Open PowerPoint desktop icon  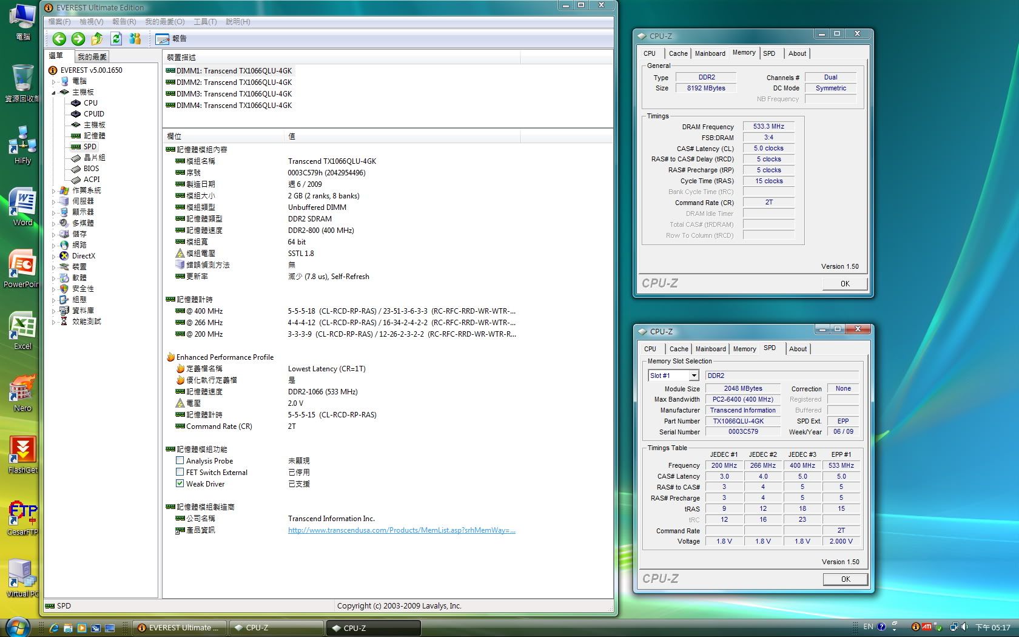(x=22, y=269)
